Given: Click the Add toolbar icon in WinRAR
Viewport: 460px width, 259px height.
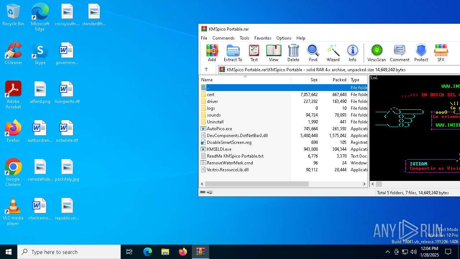Looking at the screenshot, I should click(212, 53).
